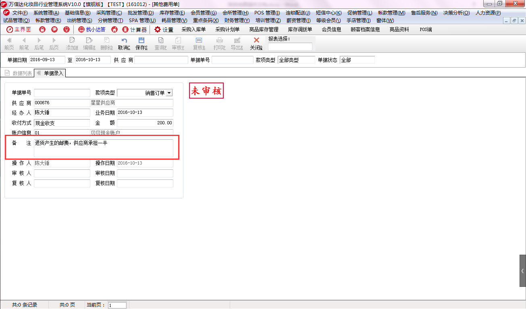Screen dimensions: 526x309
Task: Click the 删除 delete toolbar icon
Action: [107, 44]
